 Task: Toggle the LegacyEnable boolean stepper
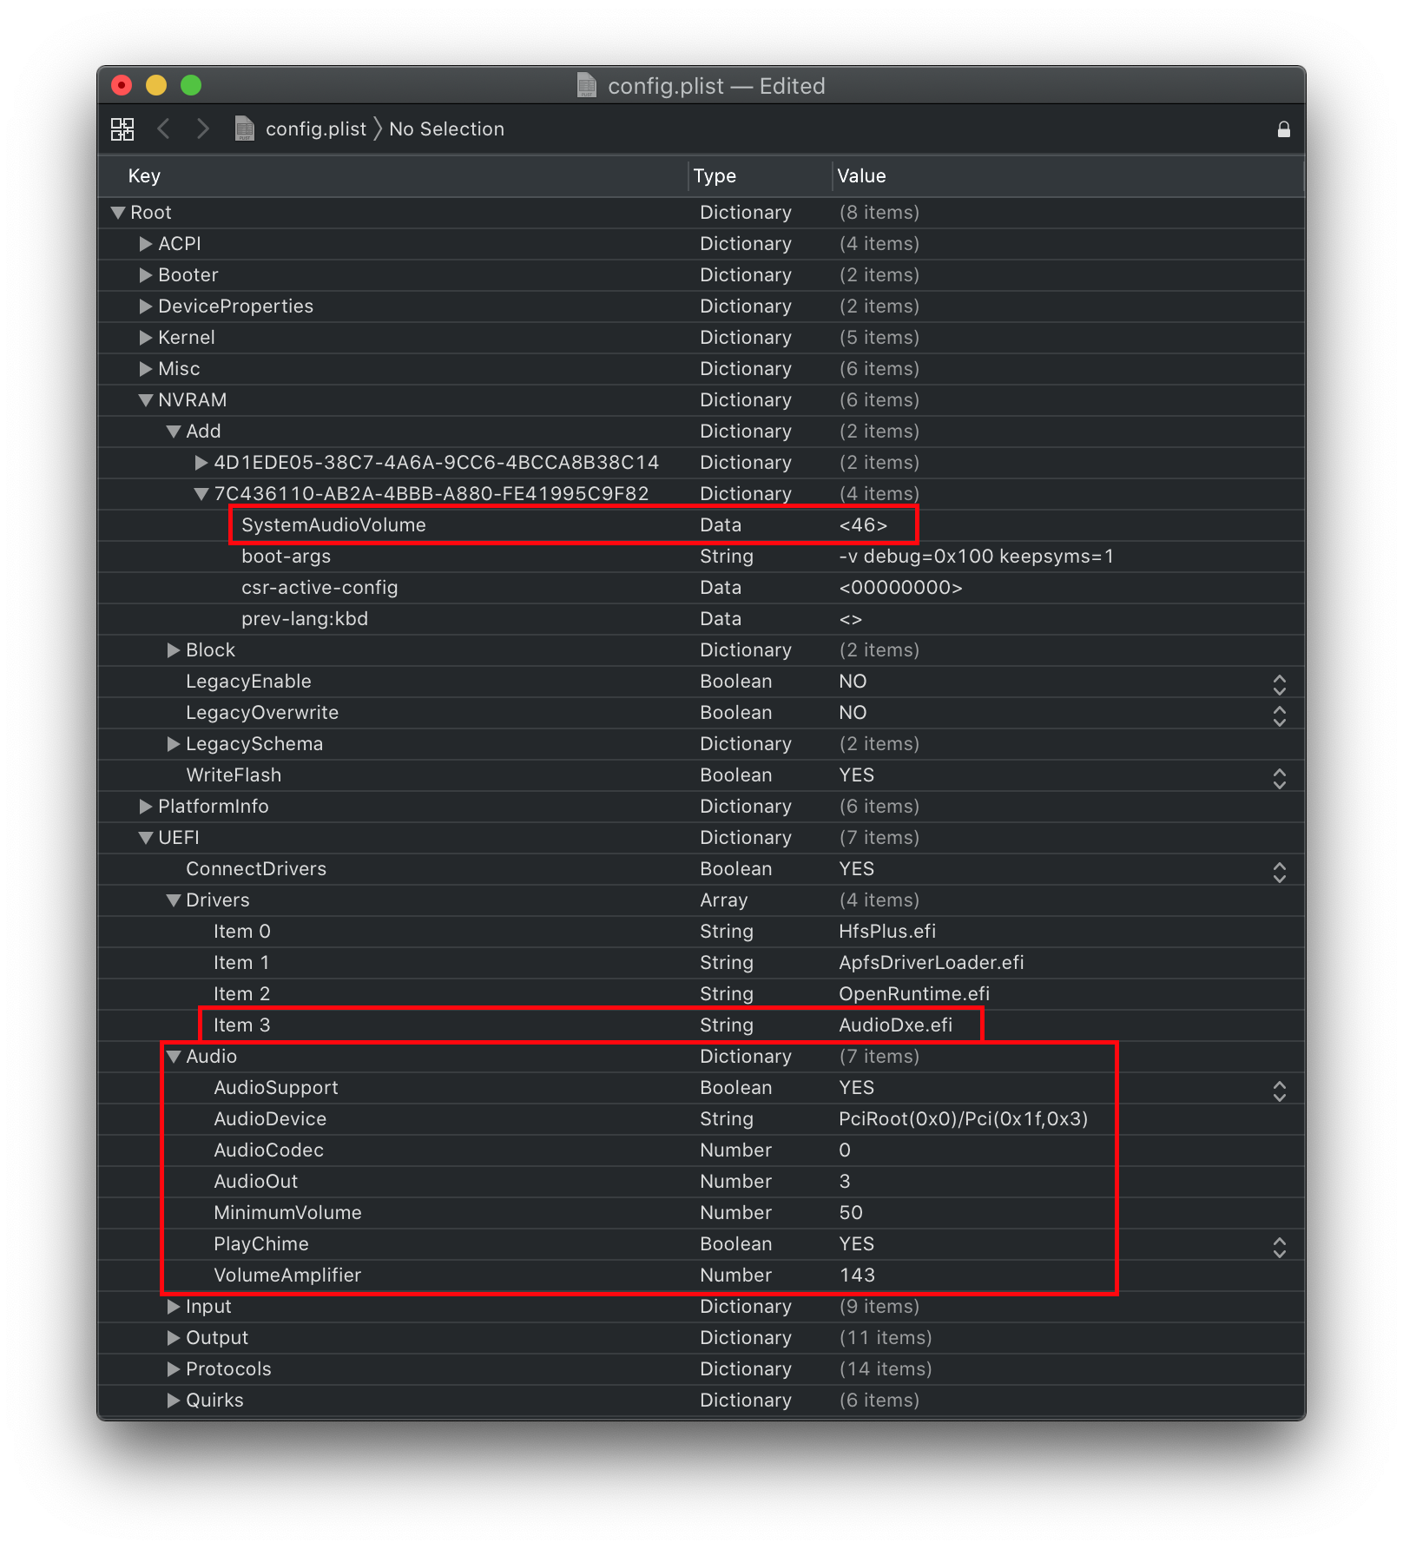coord(1279,684)
